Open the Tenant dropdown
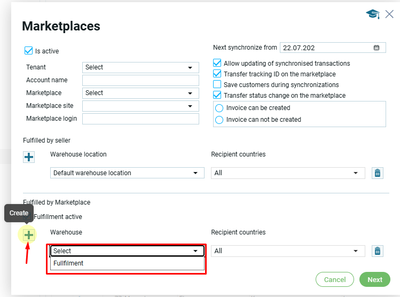Viewport: 400px width, 297px height. click(140, 67)
